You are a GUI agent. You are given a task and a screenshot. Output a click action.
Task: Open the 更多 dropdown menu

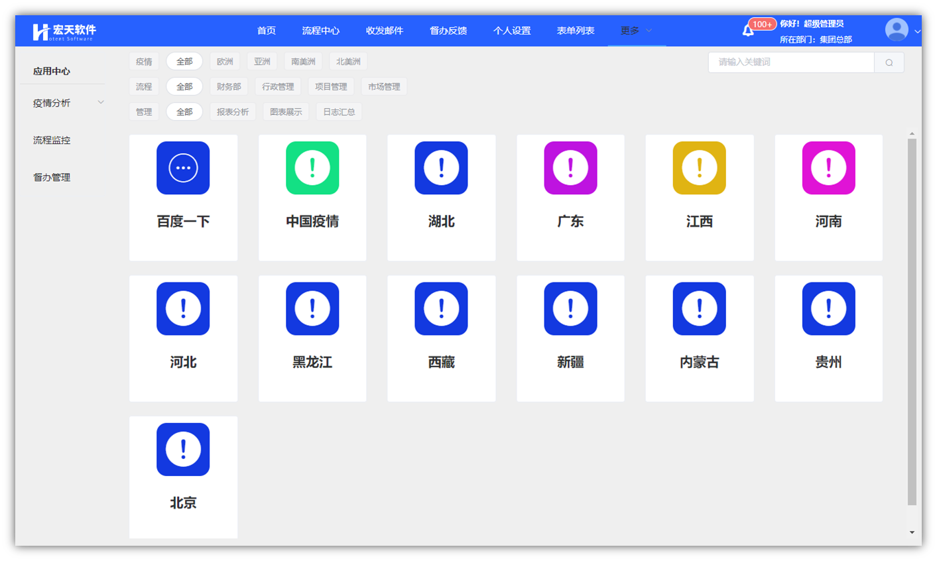click(636, 31)
